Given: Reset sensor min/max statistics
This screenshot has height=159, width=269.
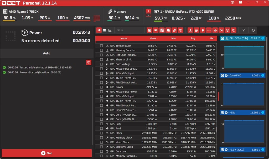Looking at the screenshot, I should (253, 30).
